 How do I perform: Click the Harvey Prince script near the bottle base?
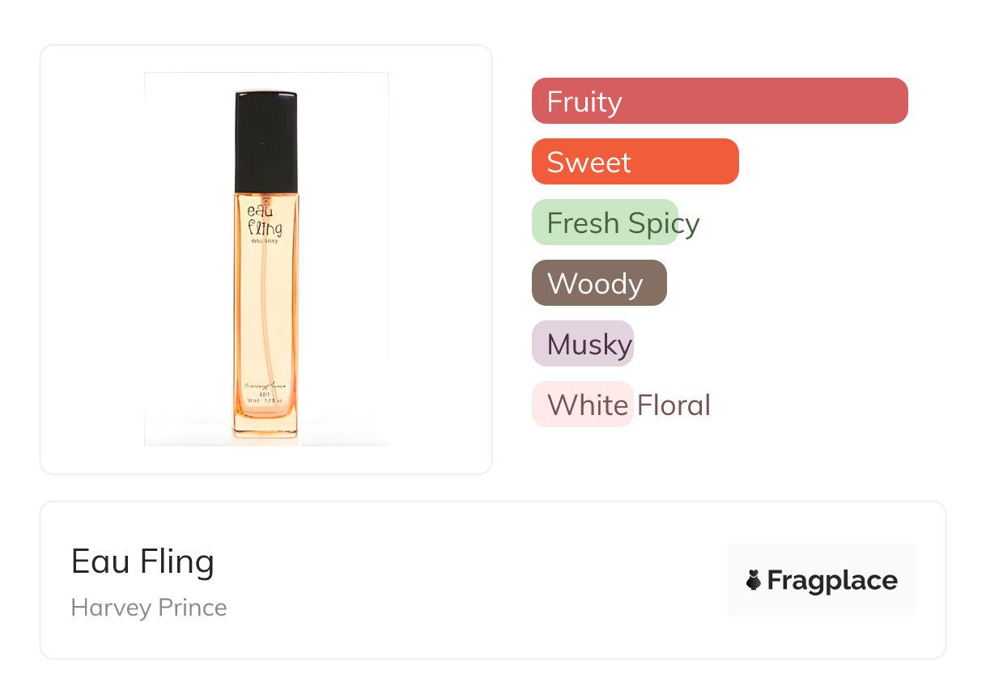[x=265, y=385]
